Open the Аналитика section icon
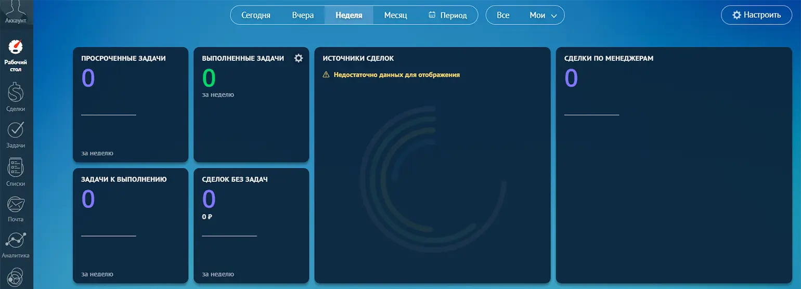This screenshot has height=289, width=801. click(16, 240)
